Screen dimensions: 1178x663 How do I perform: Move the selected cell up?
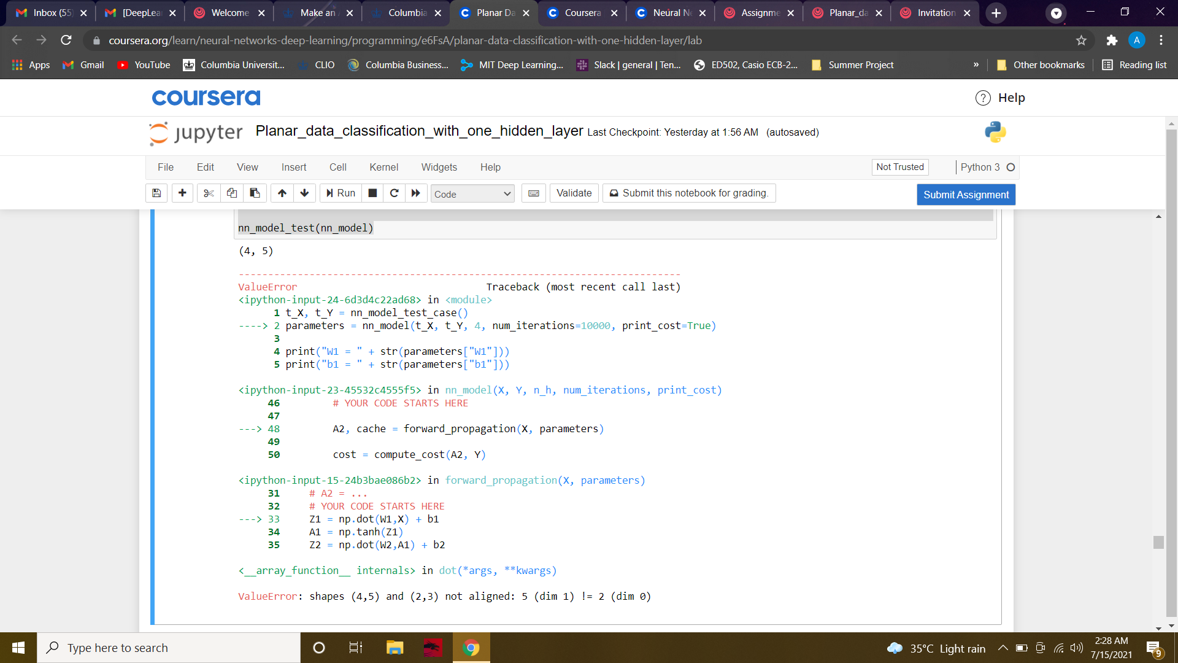[282, 193]
